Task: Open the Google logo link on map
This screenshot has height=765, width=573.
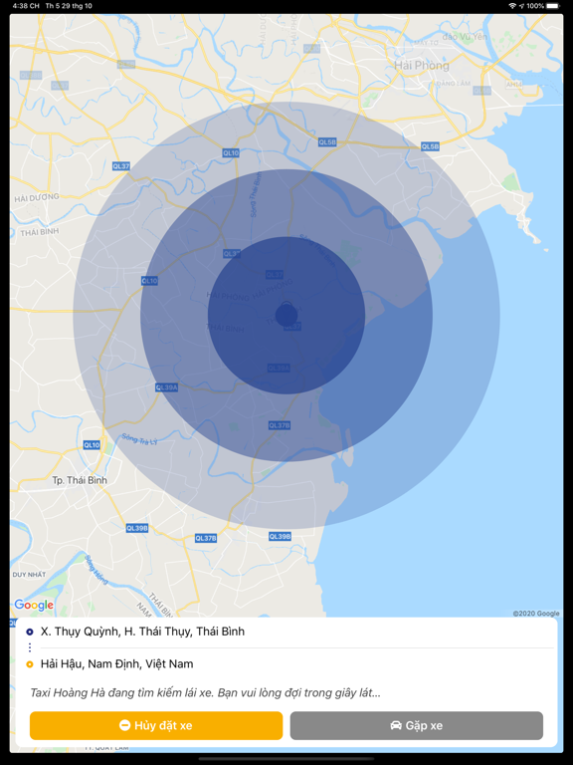Action: pyautogui.click(x=34, y=605)
